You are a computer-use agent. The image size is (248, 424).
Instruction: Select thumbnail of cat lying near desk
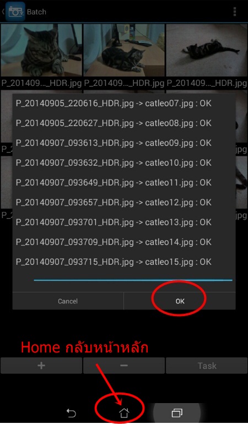[x=124, y=50]
